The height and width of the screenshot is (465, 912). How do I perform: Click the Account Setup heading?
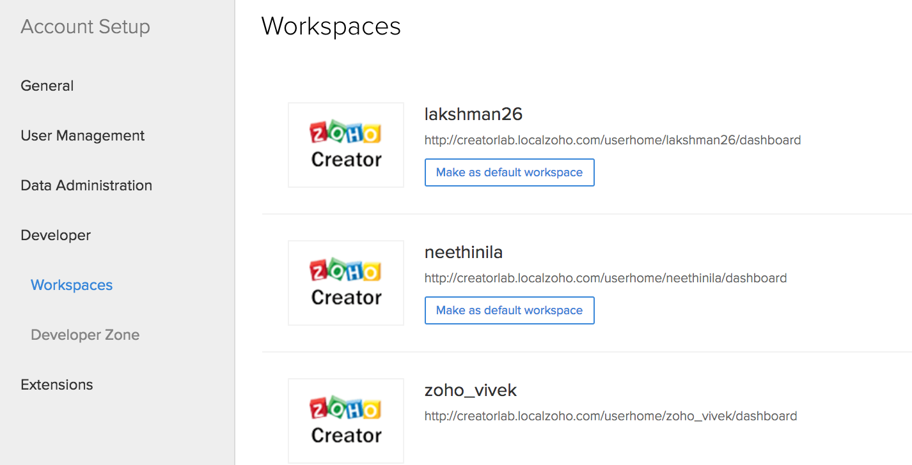85,27
